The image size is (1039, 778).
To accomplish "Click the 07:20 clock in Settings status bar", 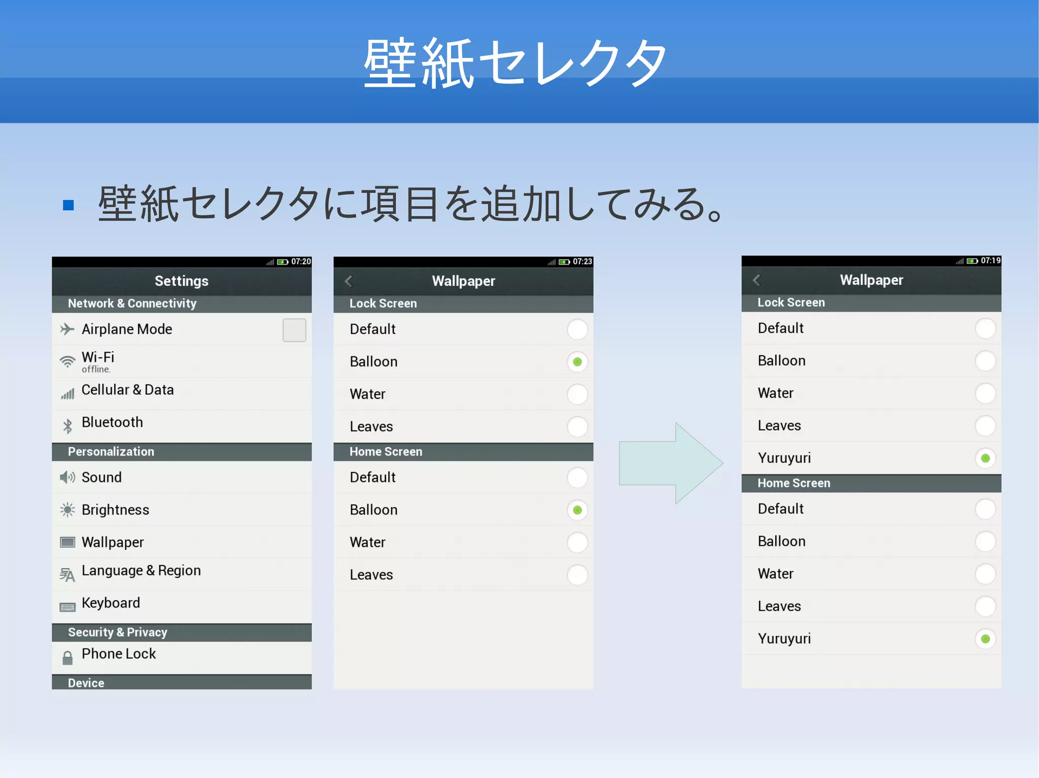I will coord(301,262).
